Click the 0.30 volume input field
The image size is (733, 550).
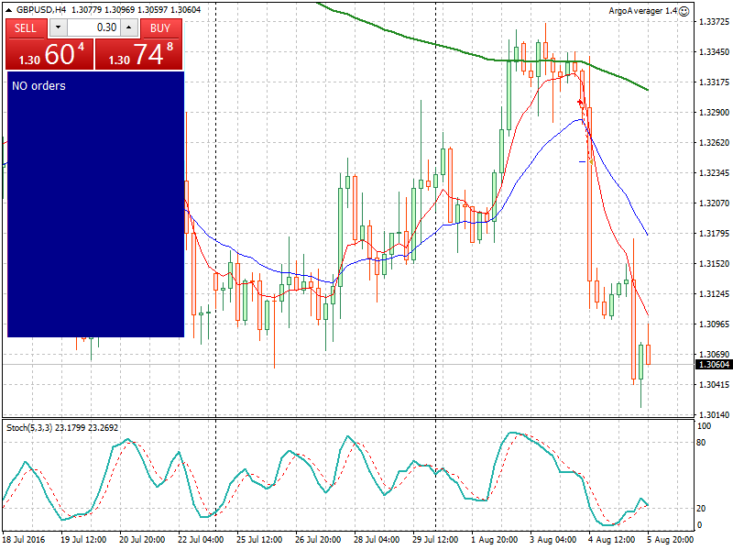[x=93, y=27]
